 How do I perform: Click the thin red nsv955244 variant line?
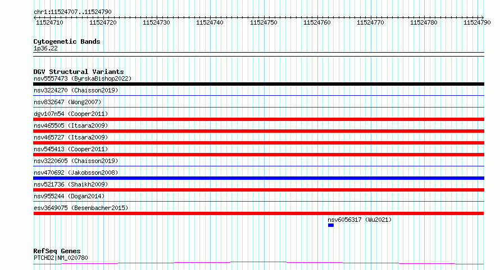click(258, 201)
